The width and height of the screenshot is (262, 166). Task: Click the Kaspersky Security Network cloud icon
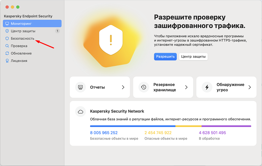80,111
